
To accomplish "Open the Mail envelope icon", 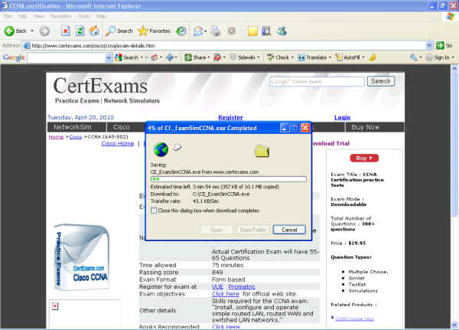I will pyautogui.click(x=198, y=31).
